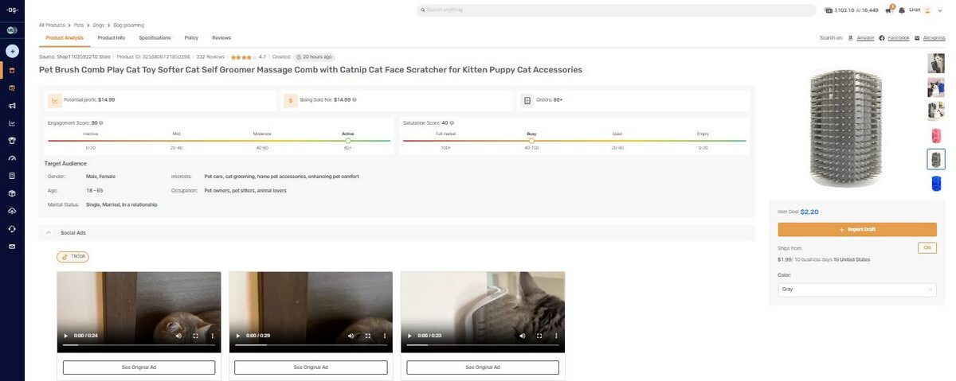Image resolution: width=956 pixels, height=381 pixels.
Task: Select the blue product thumbnail image
Action: 936,183
